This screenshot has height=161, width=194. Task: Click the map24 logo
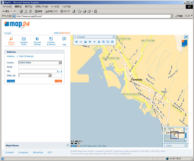pos(17,25)
